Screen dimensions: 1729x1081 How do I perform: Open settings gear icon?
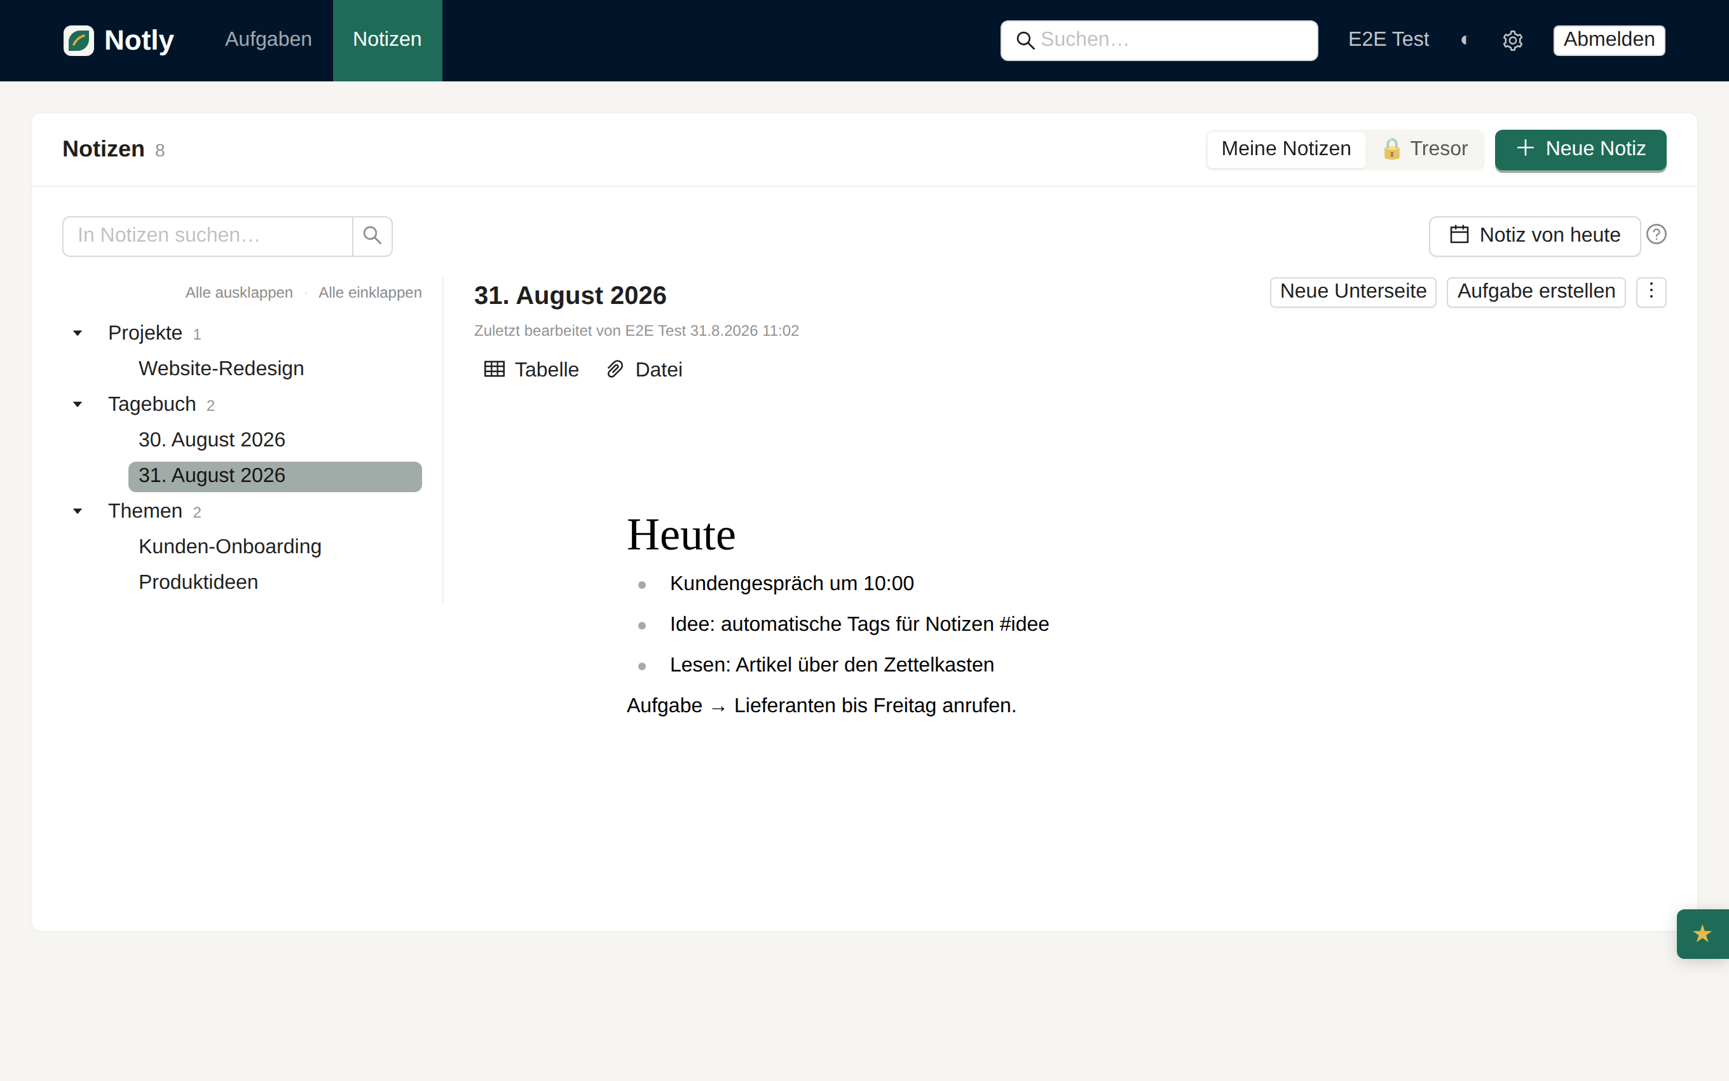tap(1512, 40)
